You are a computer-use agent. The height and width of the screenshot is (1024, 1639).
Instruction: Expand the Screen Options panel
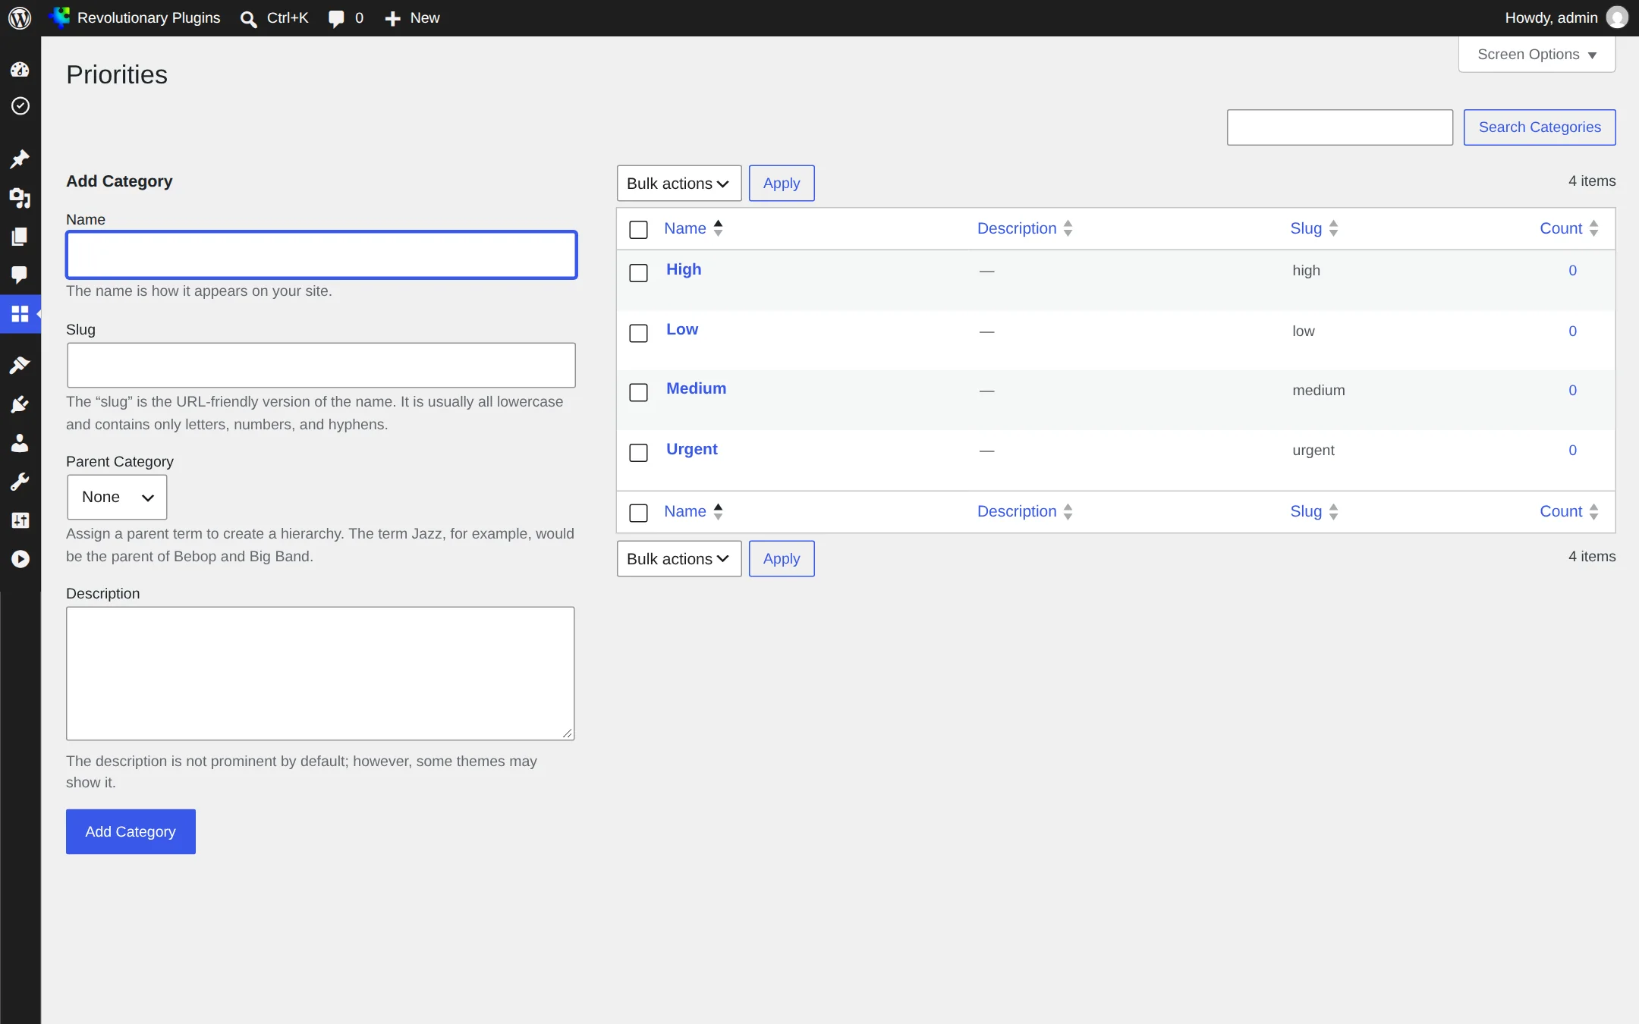tap(1537, 55)
